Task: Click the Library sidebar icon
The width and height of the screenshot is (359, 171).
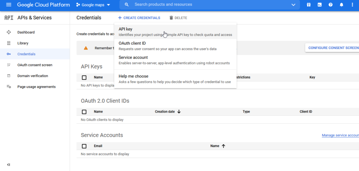Action: coord(9,43)
